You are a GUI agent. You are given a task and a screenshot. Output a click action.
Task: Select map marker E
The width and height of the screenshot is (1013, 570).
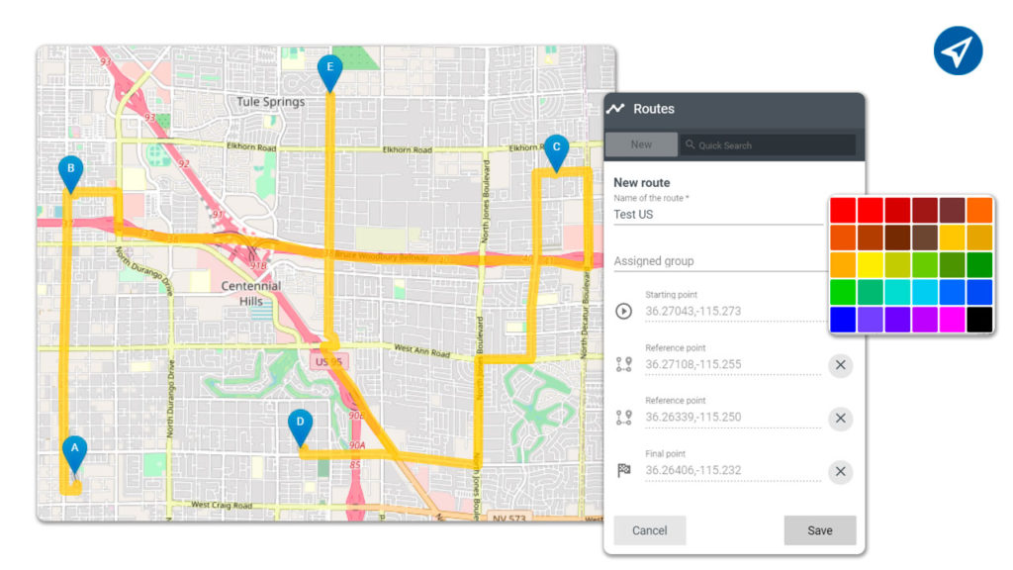[x=330, y=72]
